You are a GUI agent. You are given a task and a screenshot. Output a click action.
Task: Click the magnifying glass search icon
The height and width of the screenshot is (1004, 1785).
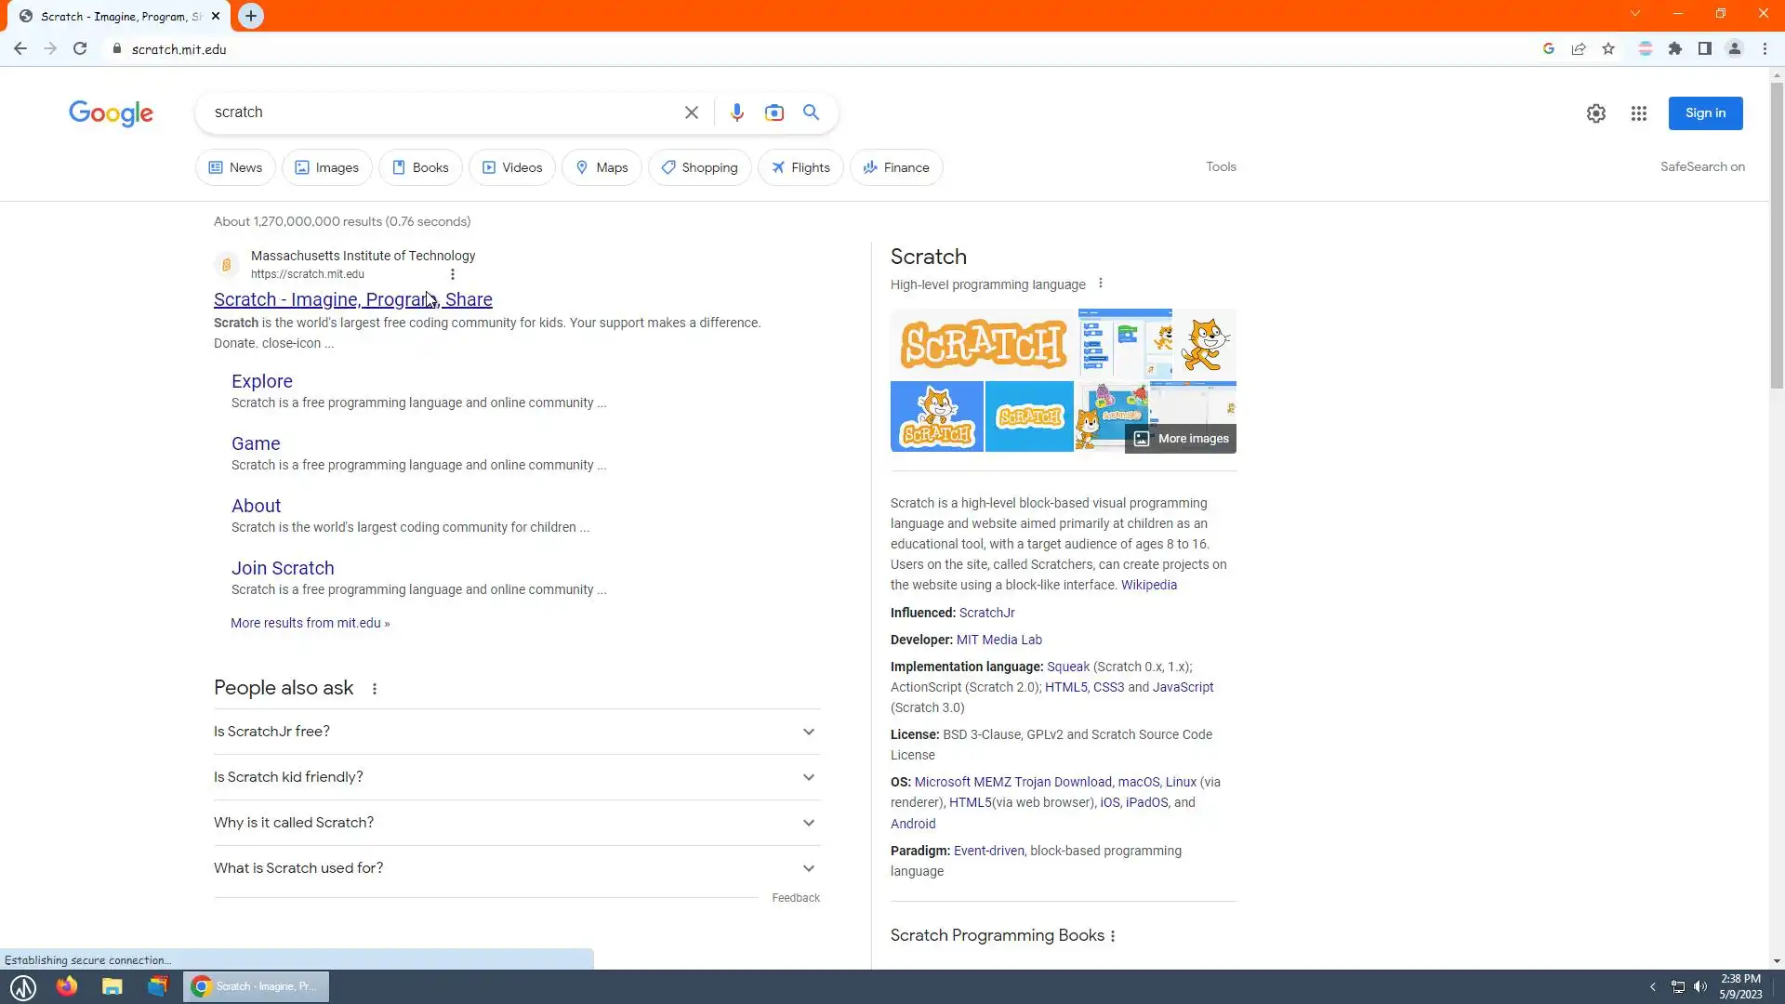pyautogui.click(x=811, y=112)
